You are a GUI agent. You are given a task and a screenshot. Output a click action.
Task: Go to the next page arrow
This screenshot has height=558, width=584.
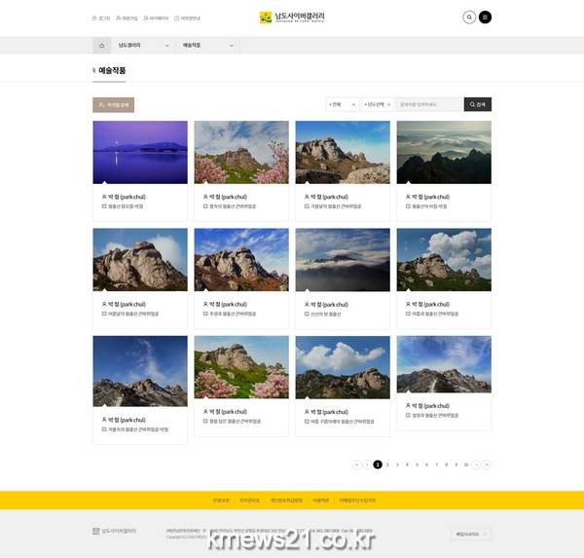[477, 465]
